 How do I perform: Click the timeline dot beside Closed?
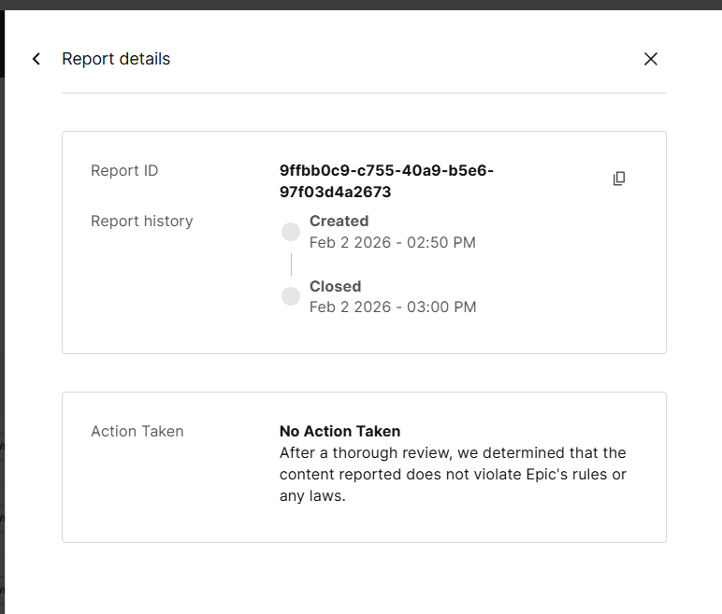coord(291,296)
